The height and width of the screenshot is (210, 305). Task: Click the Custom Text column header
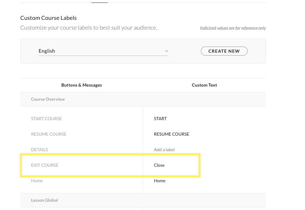coord(204,85)
